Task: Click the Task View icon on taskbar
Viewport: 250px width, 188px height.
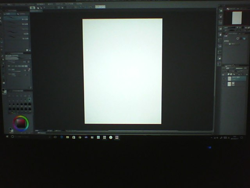Action: click(x=55, y=137)
